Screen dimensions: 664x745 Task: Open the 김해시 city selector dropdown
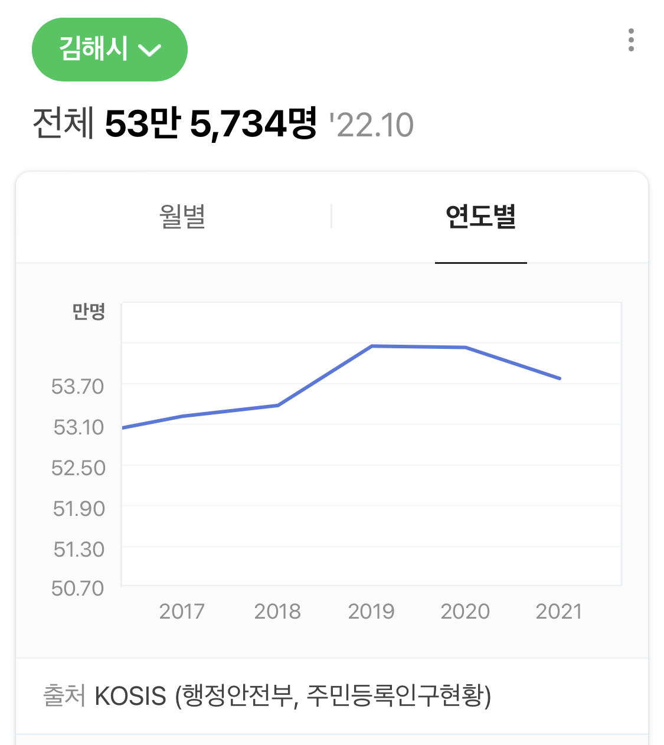tap(109, 50)
